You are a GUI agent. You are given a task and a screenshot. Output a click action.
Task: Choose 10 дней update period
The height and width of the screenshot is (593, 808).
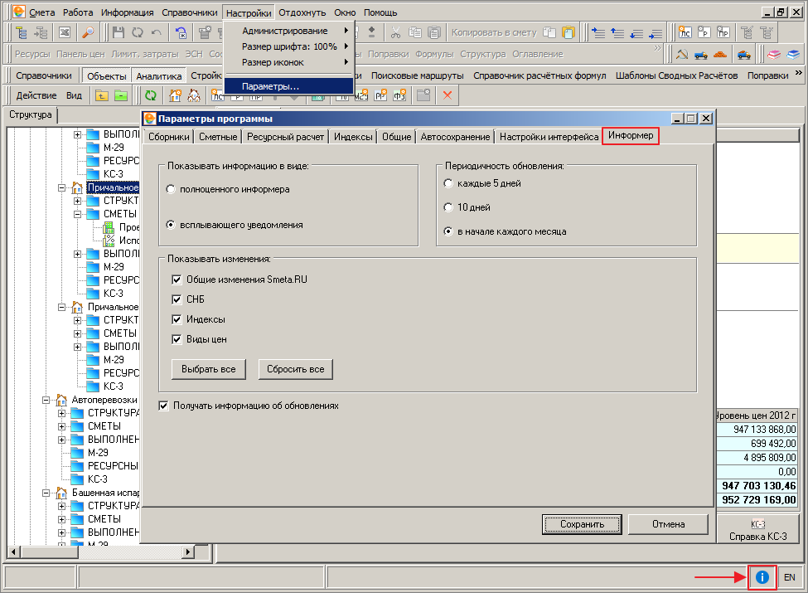(448, 207)
